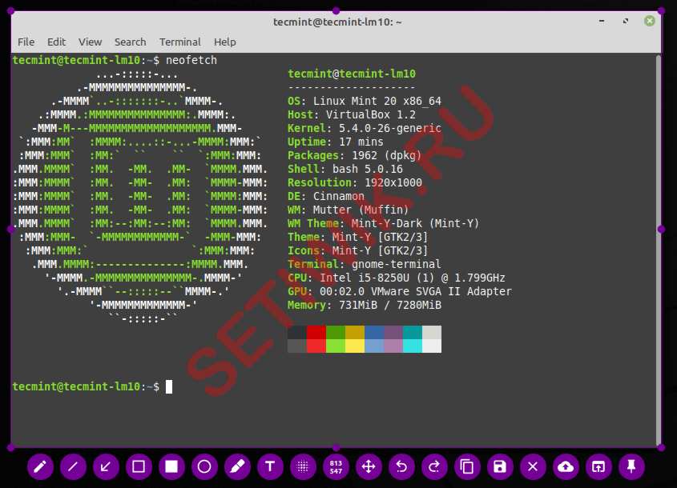
Task: Pick the filled rectangle tool
Action: (171, 466)
